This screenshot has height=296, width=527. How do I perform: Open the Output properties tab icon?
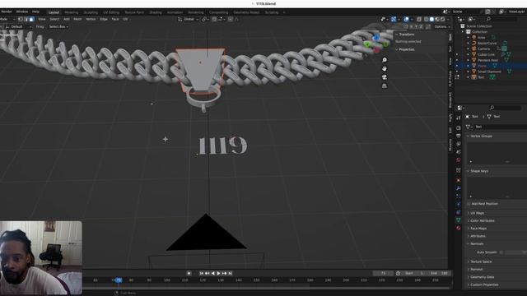pos(459,136)
